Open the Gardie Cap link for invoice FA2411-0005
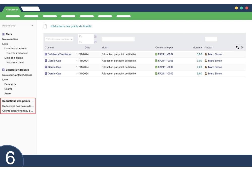This screenshot has width=252, height=171. tap(54, 61)
